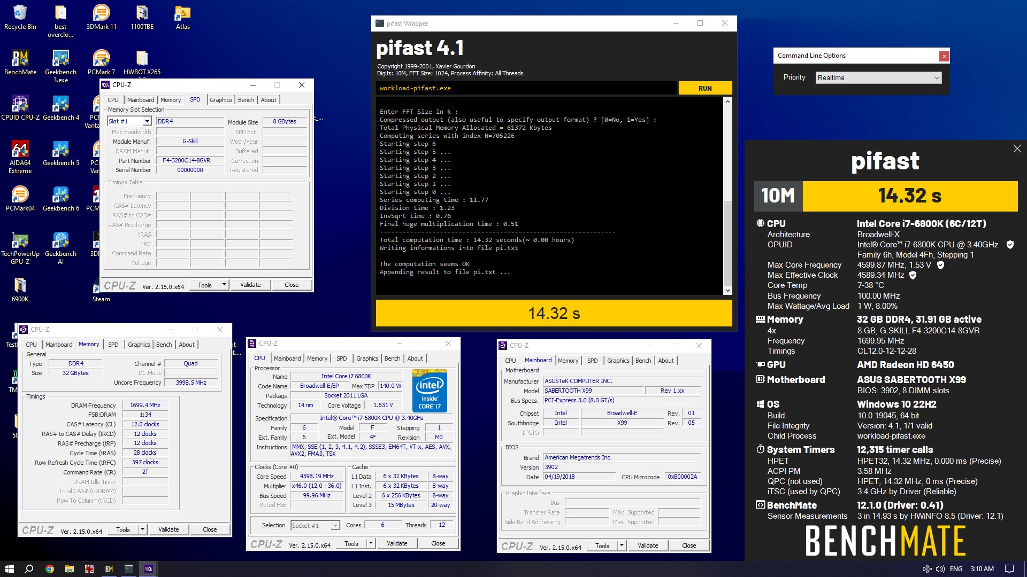Image resolution: width=1027 pixels, height=577 pixels.
Task: Open the 3DMark 11 desktop shortcut
Action: coord(101,17)
